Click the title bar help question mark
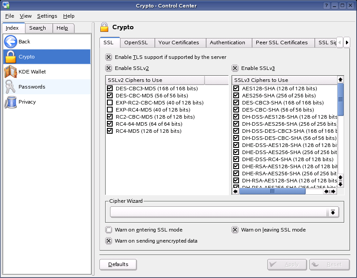Image resolution: width=357 pixels, height=278 pixels. [x=327, y=5]
